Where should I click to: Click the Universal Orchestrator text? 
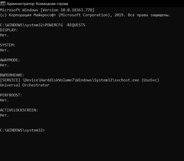tap(25, 85)
